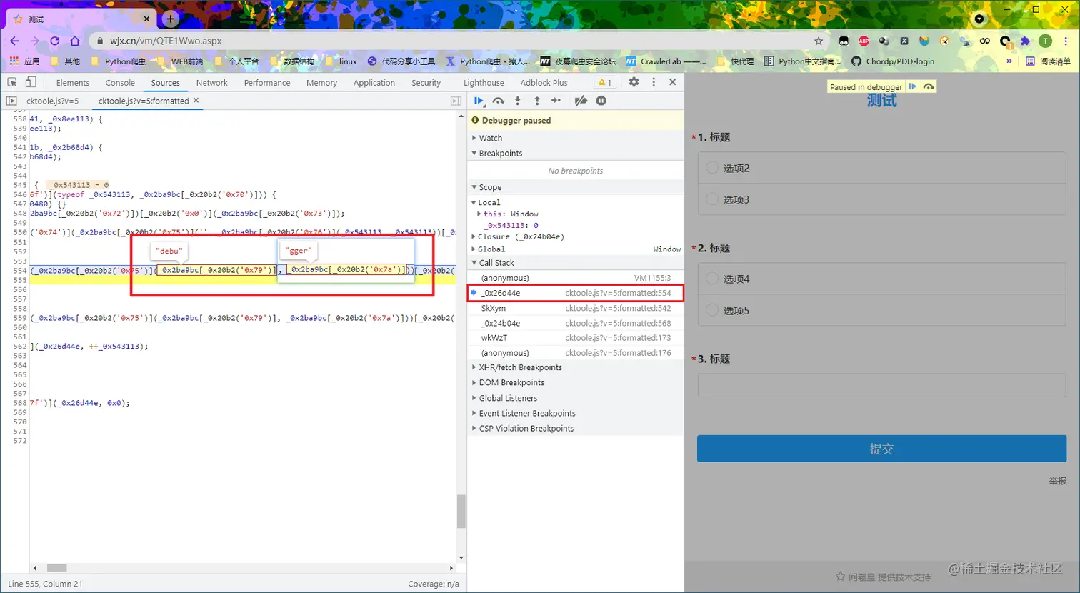Select wkWzT call stack frame
The image size is (1080, 593).
575,338
